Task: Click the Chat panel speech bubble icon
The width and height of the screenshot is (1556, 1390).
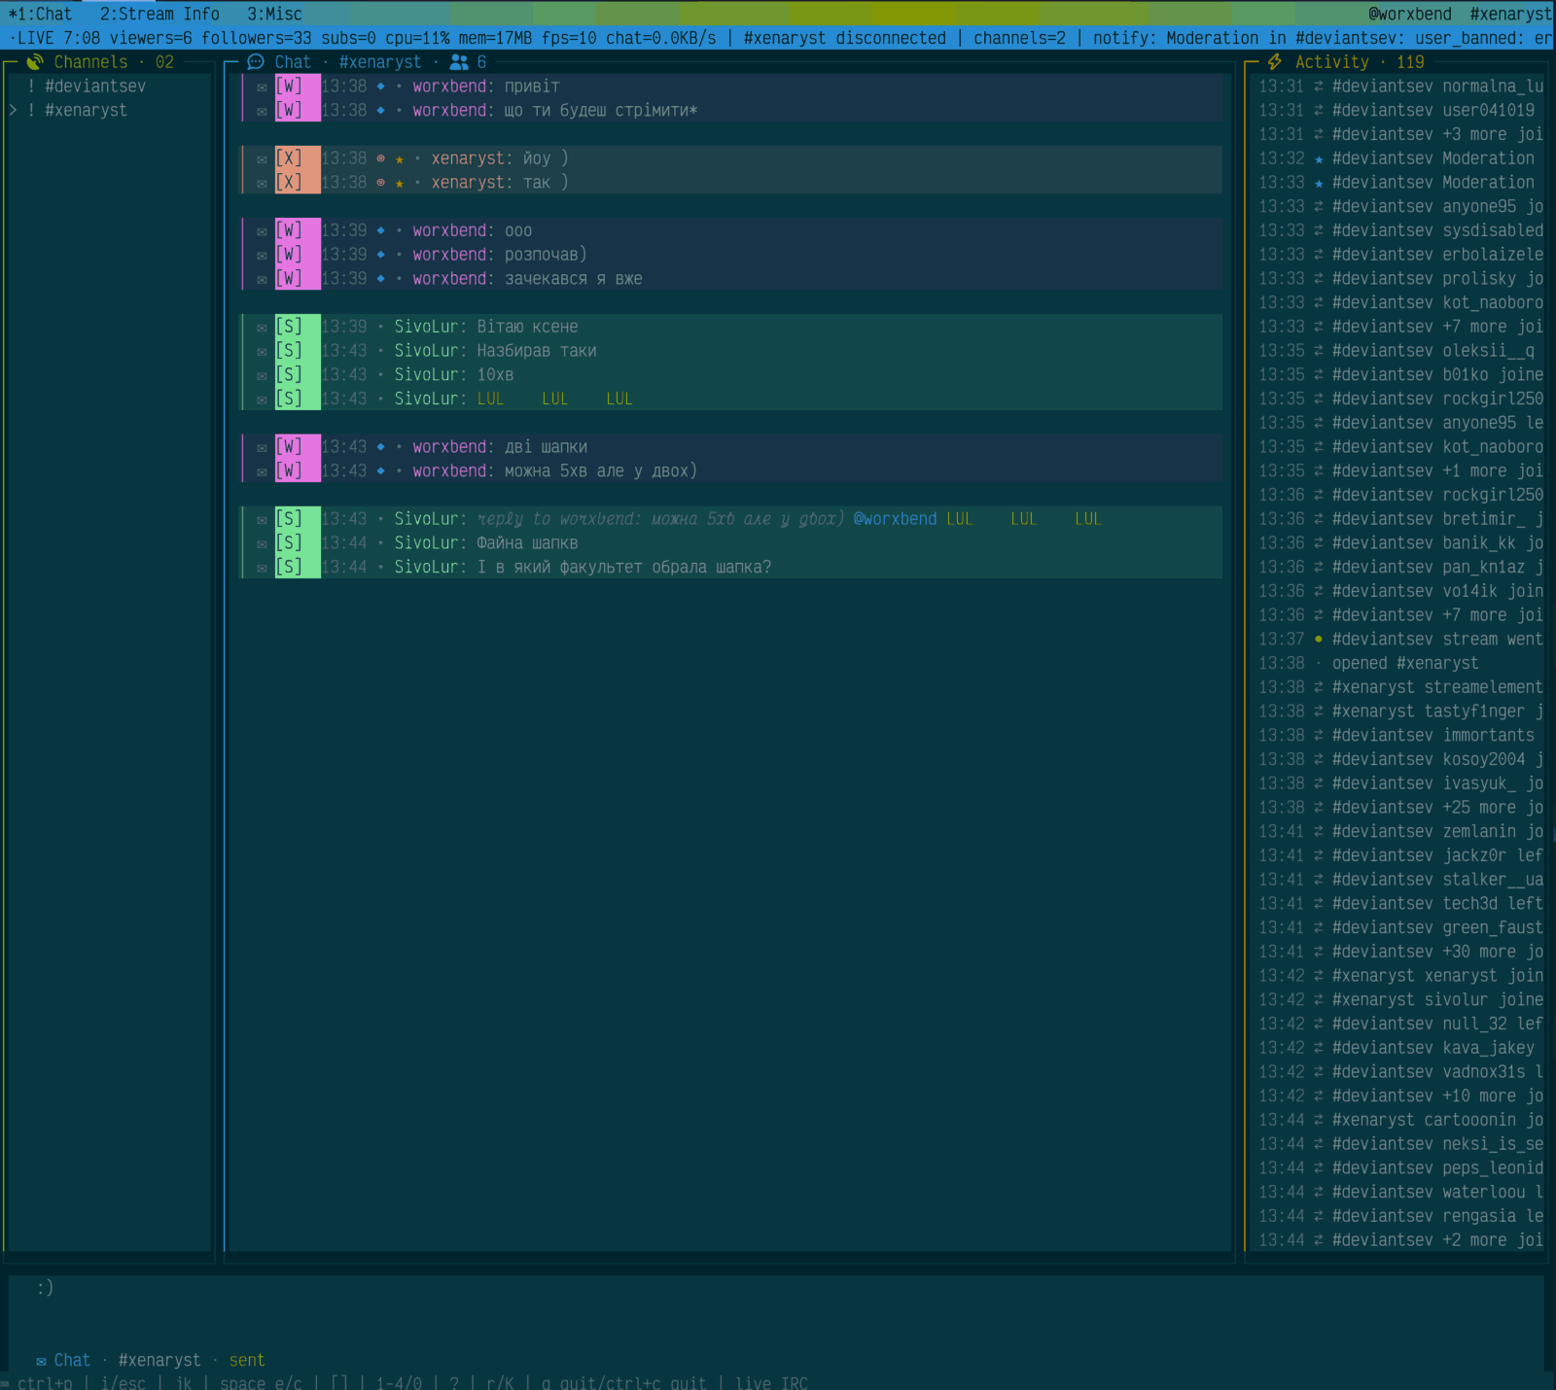Action: tap(256, 62)
